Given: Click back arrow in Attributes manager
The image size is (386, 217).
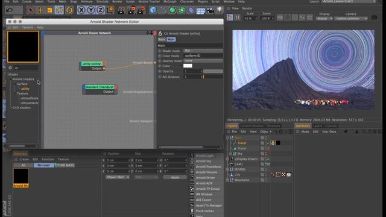Looking at the screenshot, I should (346, 132).
